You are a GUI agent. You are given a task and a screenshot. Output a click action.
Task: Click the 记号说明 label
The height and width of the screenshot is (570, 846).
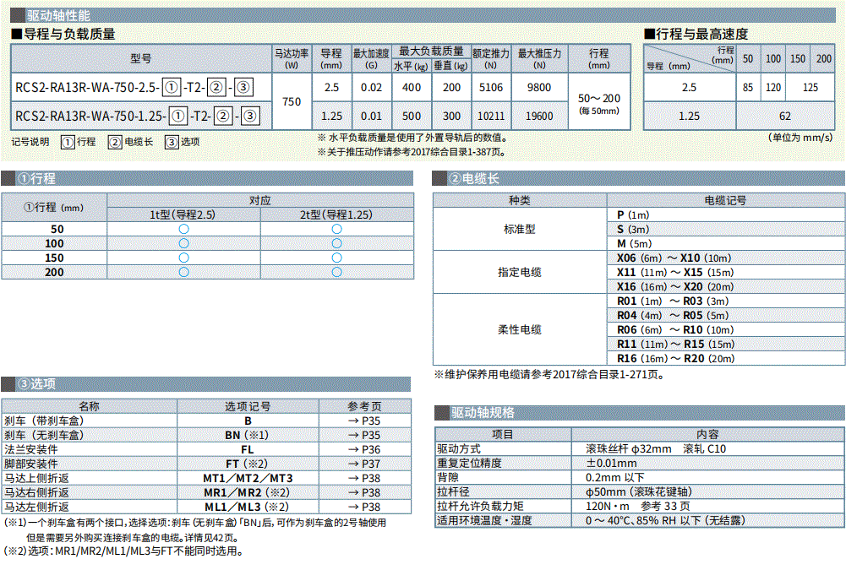[x=30, y=142]
